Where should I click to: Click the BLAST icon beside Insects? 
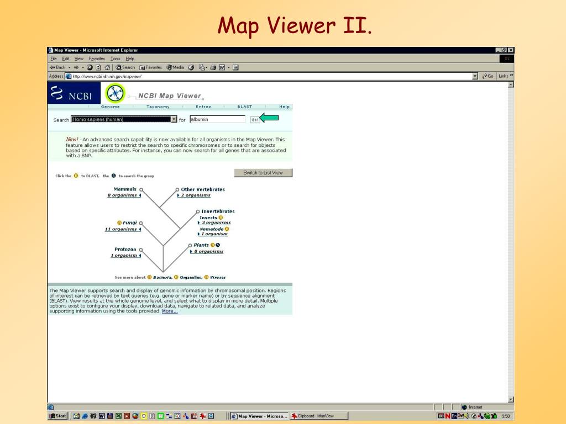221,218
